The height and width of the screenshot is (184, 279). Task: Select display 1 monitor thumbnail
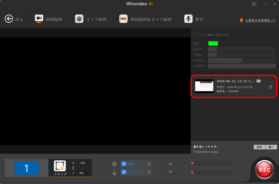click(27, 168)
